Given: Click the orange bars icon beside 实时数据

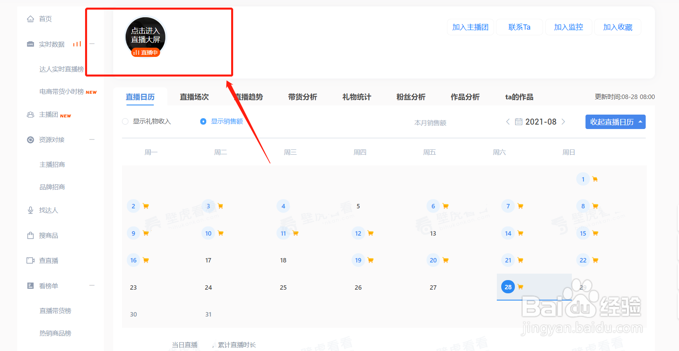Looking at the screenshot, I should click(77, 44).
